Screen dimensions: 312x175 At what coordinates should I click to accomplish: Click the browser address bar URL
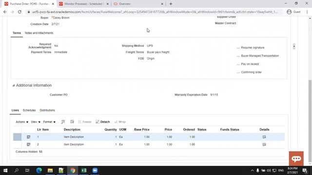[x=155, y=12]
